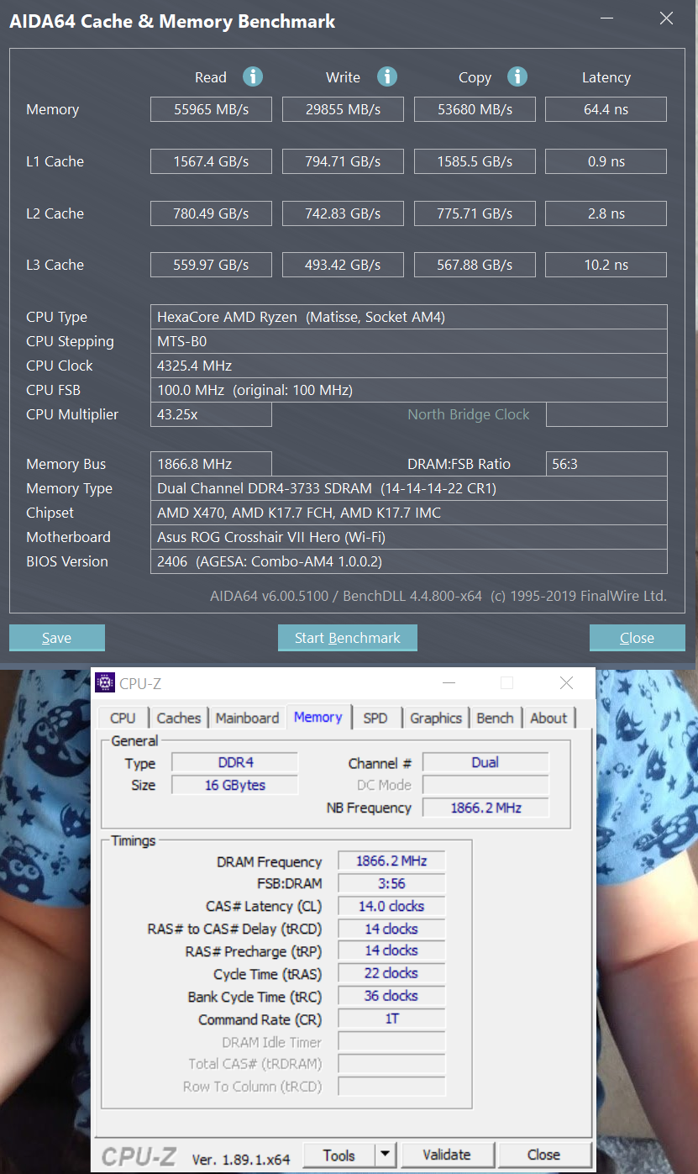
Task: Click the Chipset AMD X470 row
Action: (x=409, y=513)
